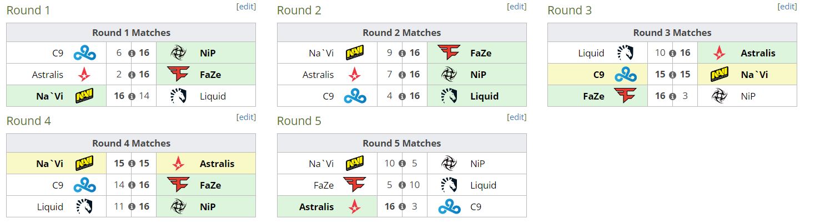Viewport: 825px width, 224px height.
Task: Click the Na`Vi logo in Round 4
Action: point(84,164)
